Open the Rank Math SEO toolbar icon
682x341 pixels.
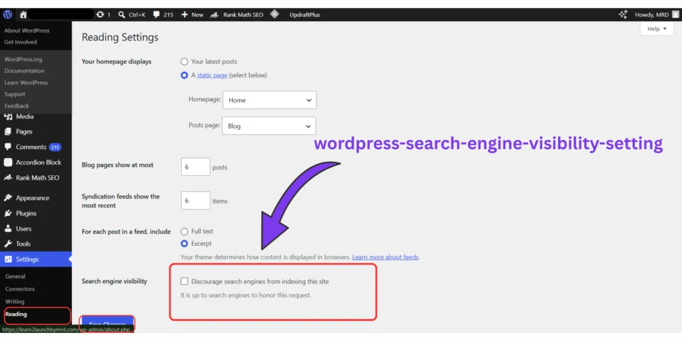(214, 15)
